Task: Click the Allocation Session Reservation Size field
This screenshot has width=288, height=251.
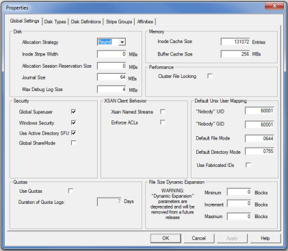Action: [x=112, y=66]
